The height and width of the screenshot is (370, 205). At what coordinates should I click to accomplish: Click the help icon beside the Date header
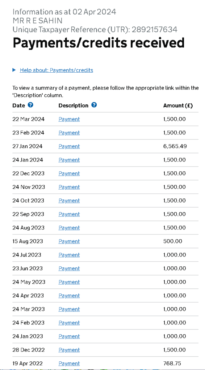click(30, 105)
